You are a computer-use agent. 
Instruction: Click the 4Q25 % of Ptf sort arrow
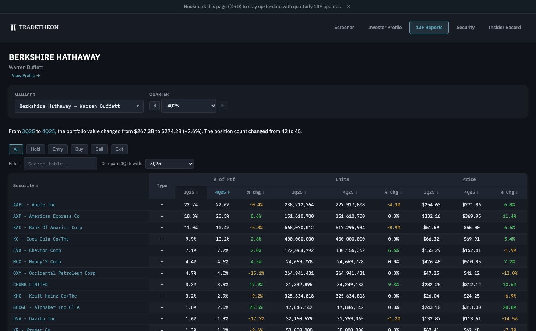tap(229, 192)
